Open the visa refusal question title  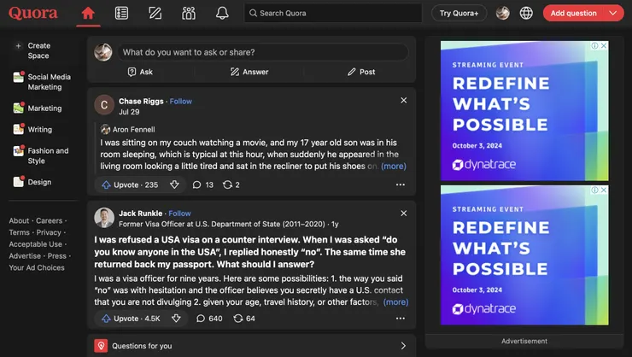(x=250, y=252)
